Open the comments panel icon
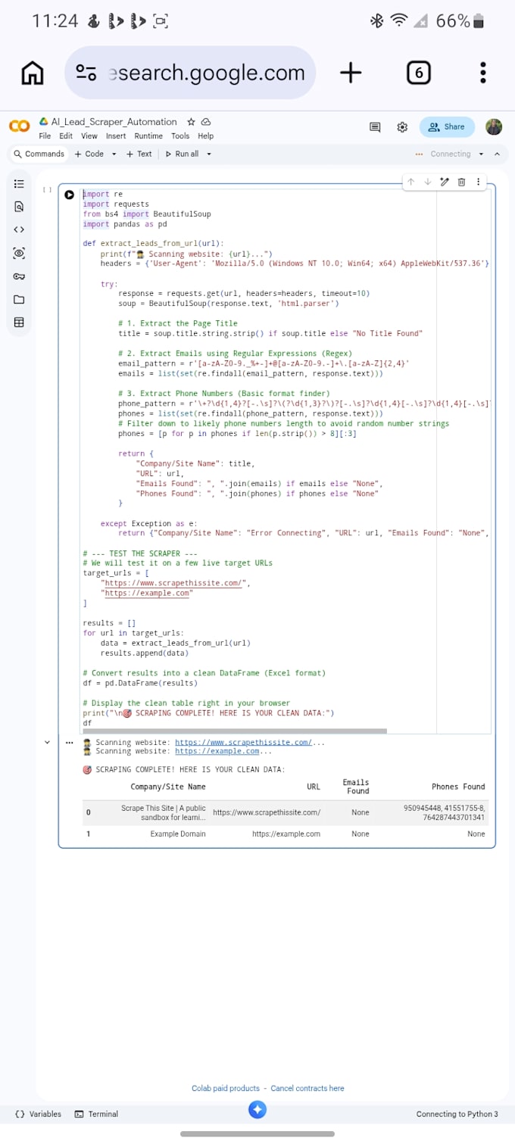The image size is (515, 1144). (375, 127)
